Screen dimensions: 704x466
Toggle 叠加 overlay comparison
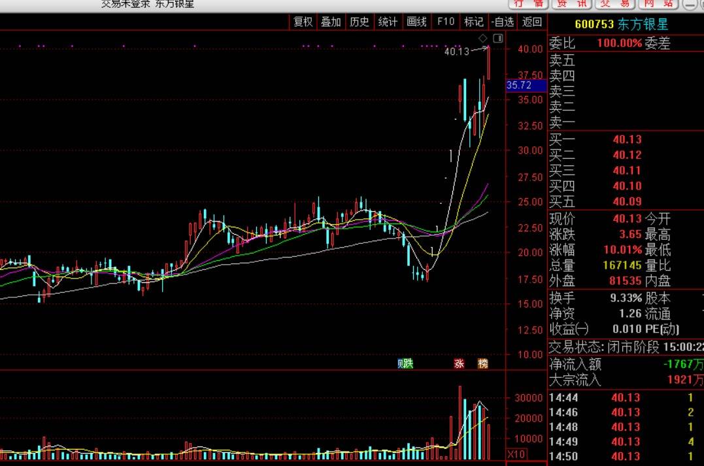tap(331, 22)
